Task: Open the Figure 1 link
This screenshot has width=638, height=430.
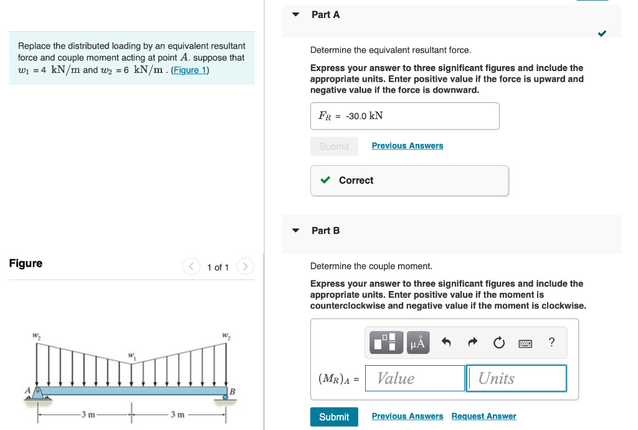Action: [x=189, y=70]
